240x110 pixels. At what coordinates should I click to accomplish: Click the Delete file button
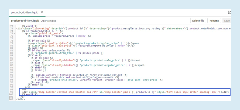coord(198,21)
